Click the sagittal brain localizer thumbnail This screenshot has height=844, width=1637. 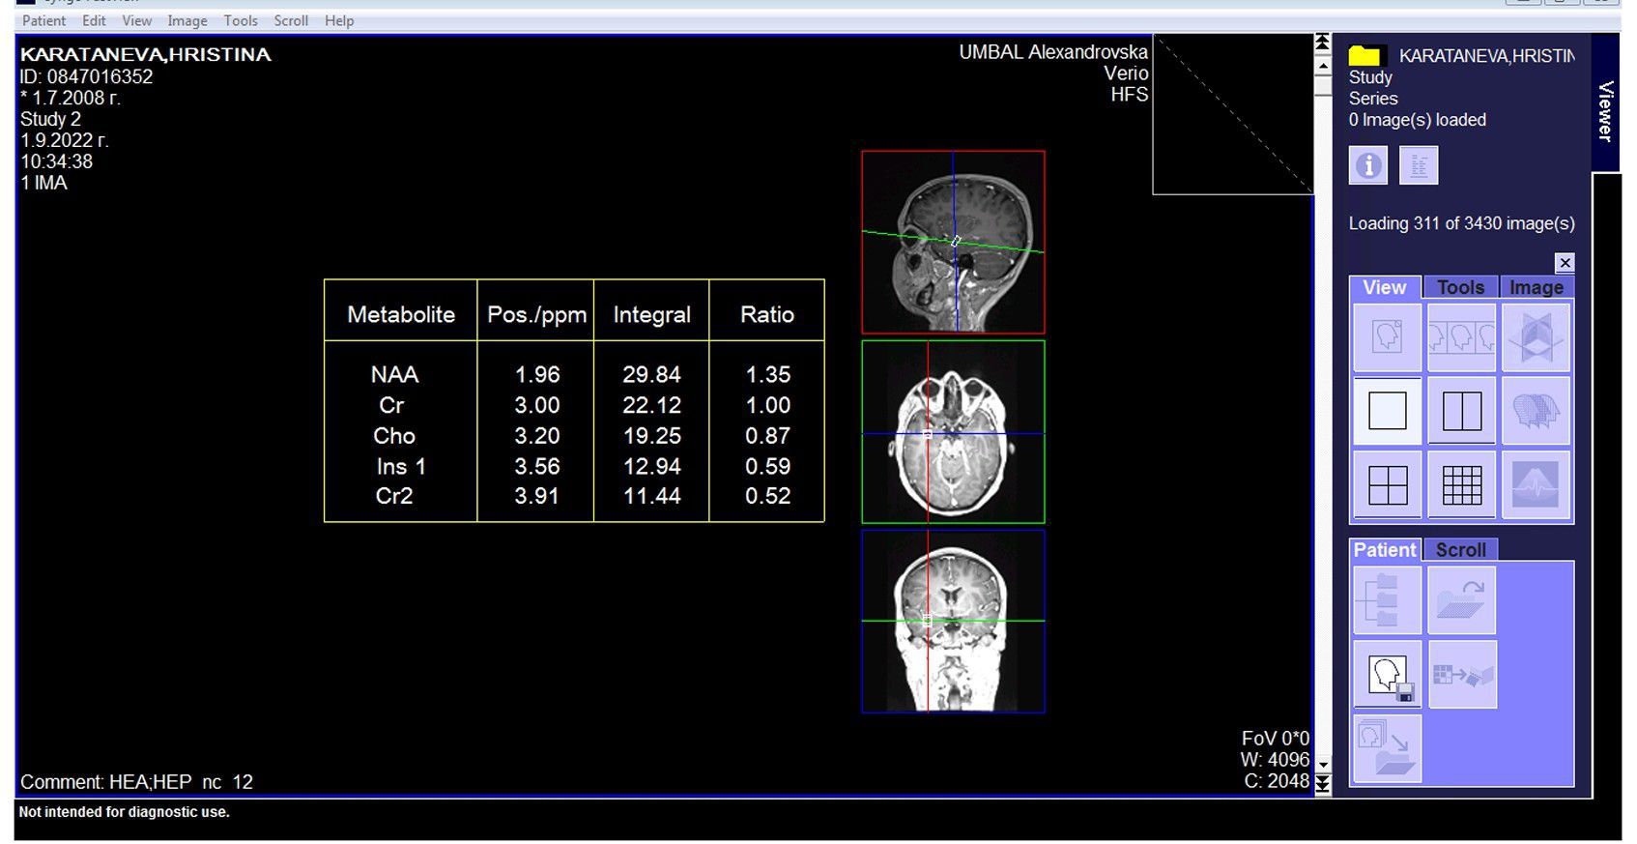953,242
